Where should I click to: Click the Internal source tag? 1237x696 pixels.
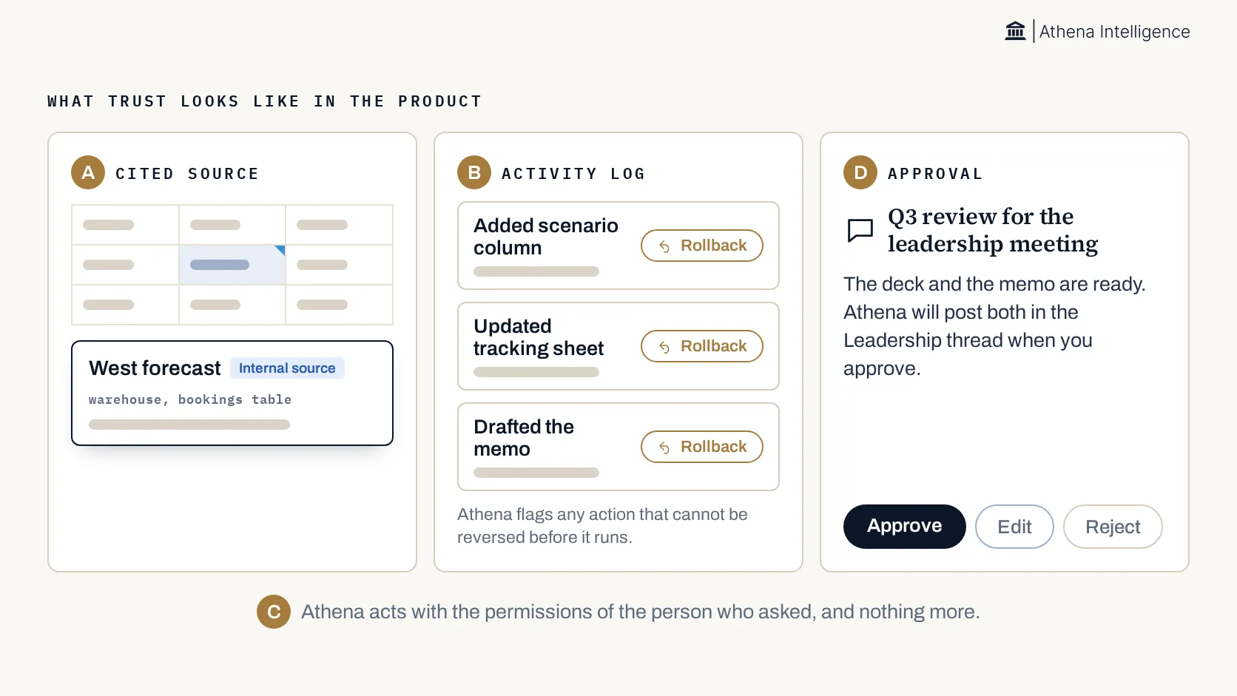point(287,368)
